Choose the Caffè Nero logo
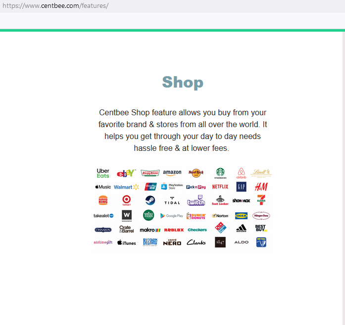This screenshot has width=345, height=325. [172, 242]
